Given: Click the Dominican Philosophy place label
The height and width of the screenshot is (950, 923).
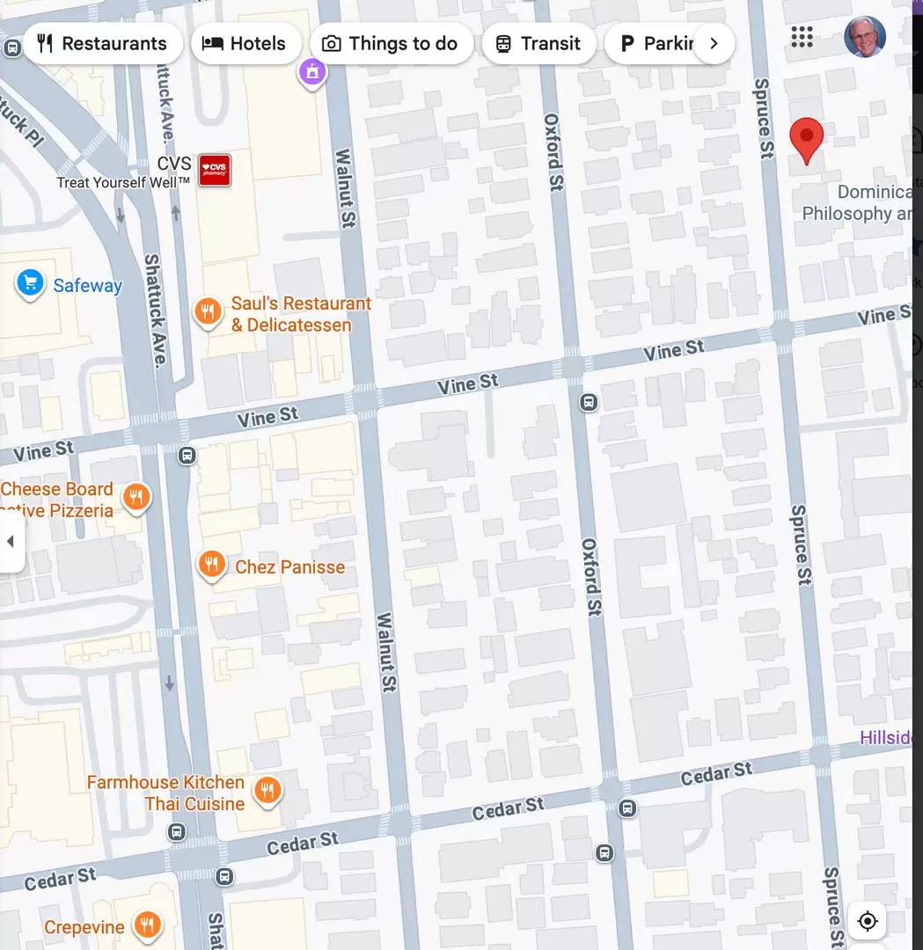Looking at the screenshot, I should pos(857,202).
